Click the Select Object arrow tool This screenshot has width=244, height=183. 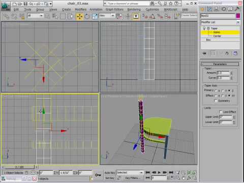tap(47, 16)
